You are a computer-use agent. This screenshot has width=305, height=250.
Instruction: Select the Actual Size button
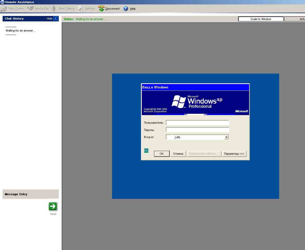[x=295, y=19]
